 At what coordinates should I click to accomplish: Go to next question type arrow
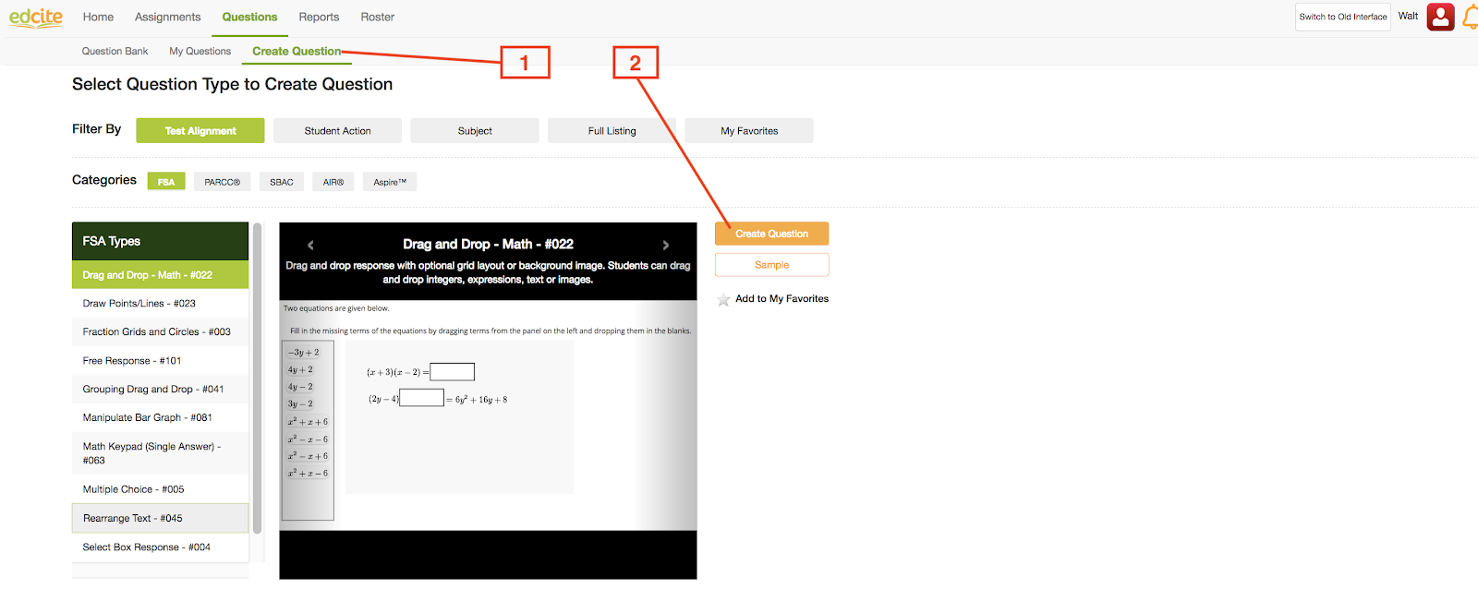pos(665,245)
